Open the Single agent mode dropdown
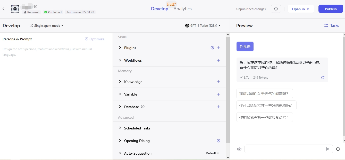Image resolution: width=345 pixels, height=160 pixels. tap(46, 26)
